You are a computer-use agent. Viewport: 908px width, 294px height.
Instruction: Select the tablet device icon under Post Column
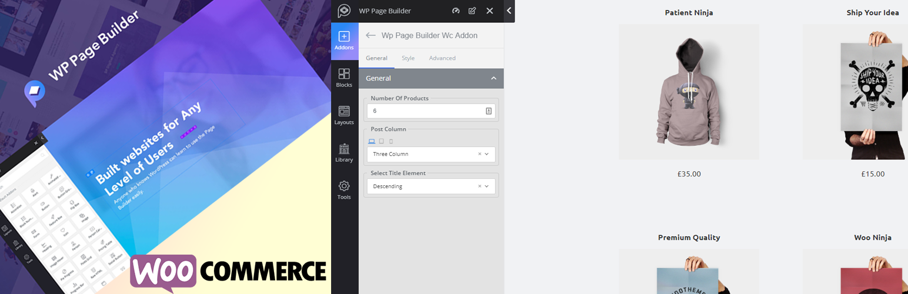pos(382,141)
